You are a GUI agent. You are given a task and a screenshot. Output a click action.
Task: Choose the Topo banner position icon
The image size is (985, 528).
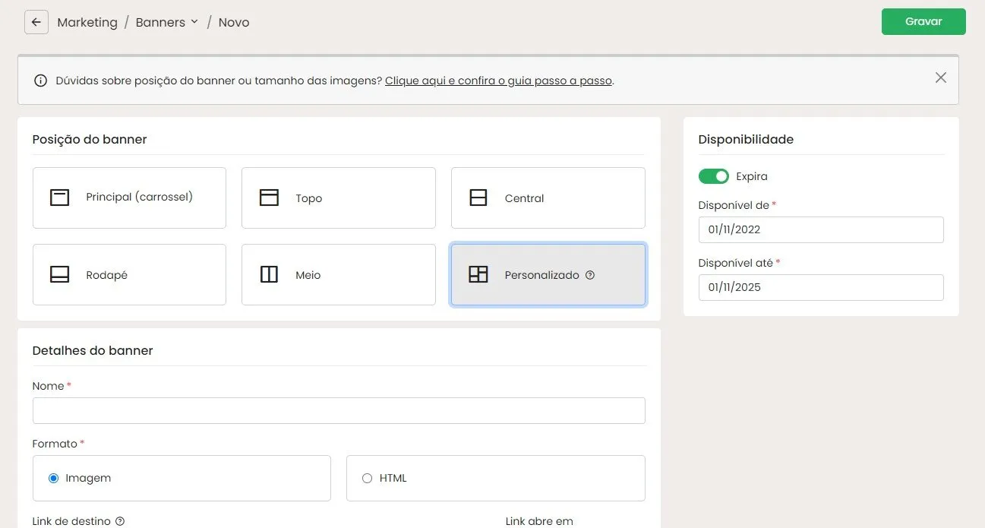[x=269, y=198]
